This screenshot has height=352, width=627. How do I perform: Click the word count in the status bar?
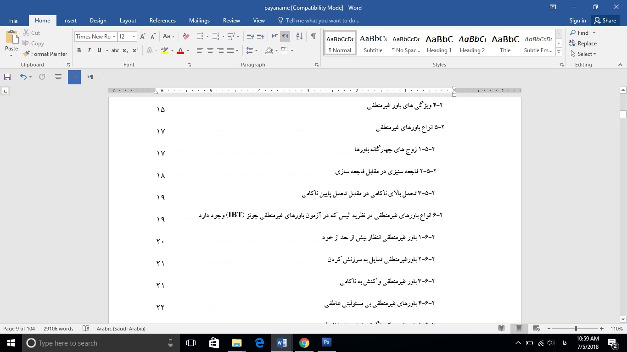coord(58,328)
